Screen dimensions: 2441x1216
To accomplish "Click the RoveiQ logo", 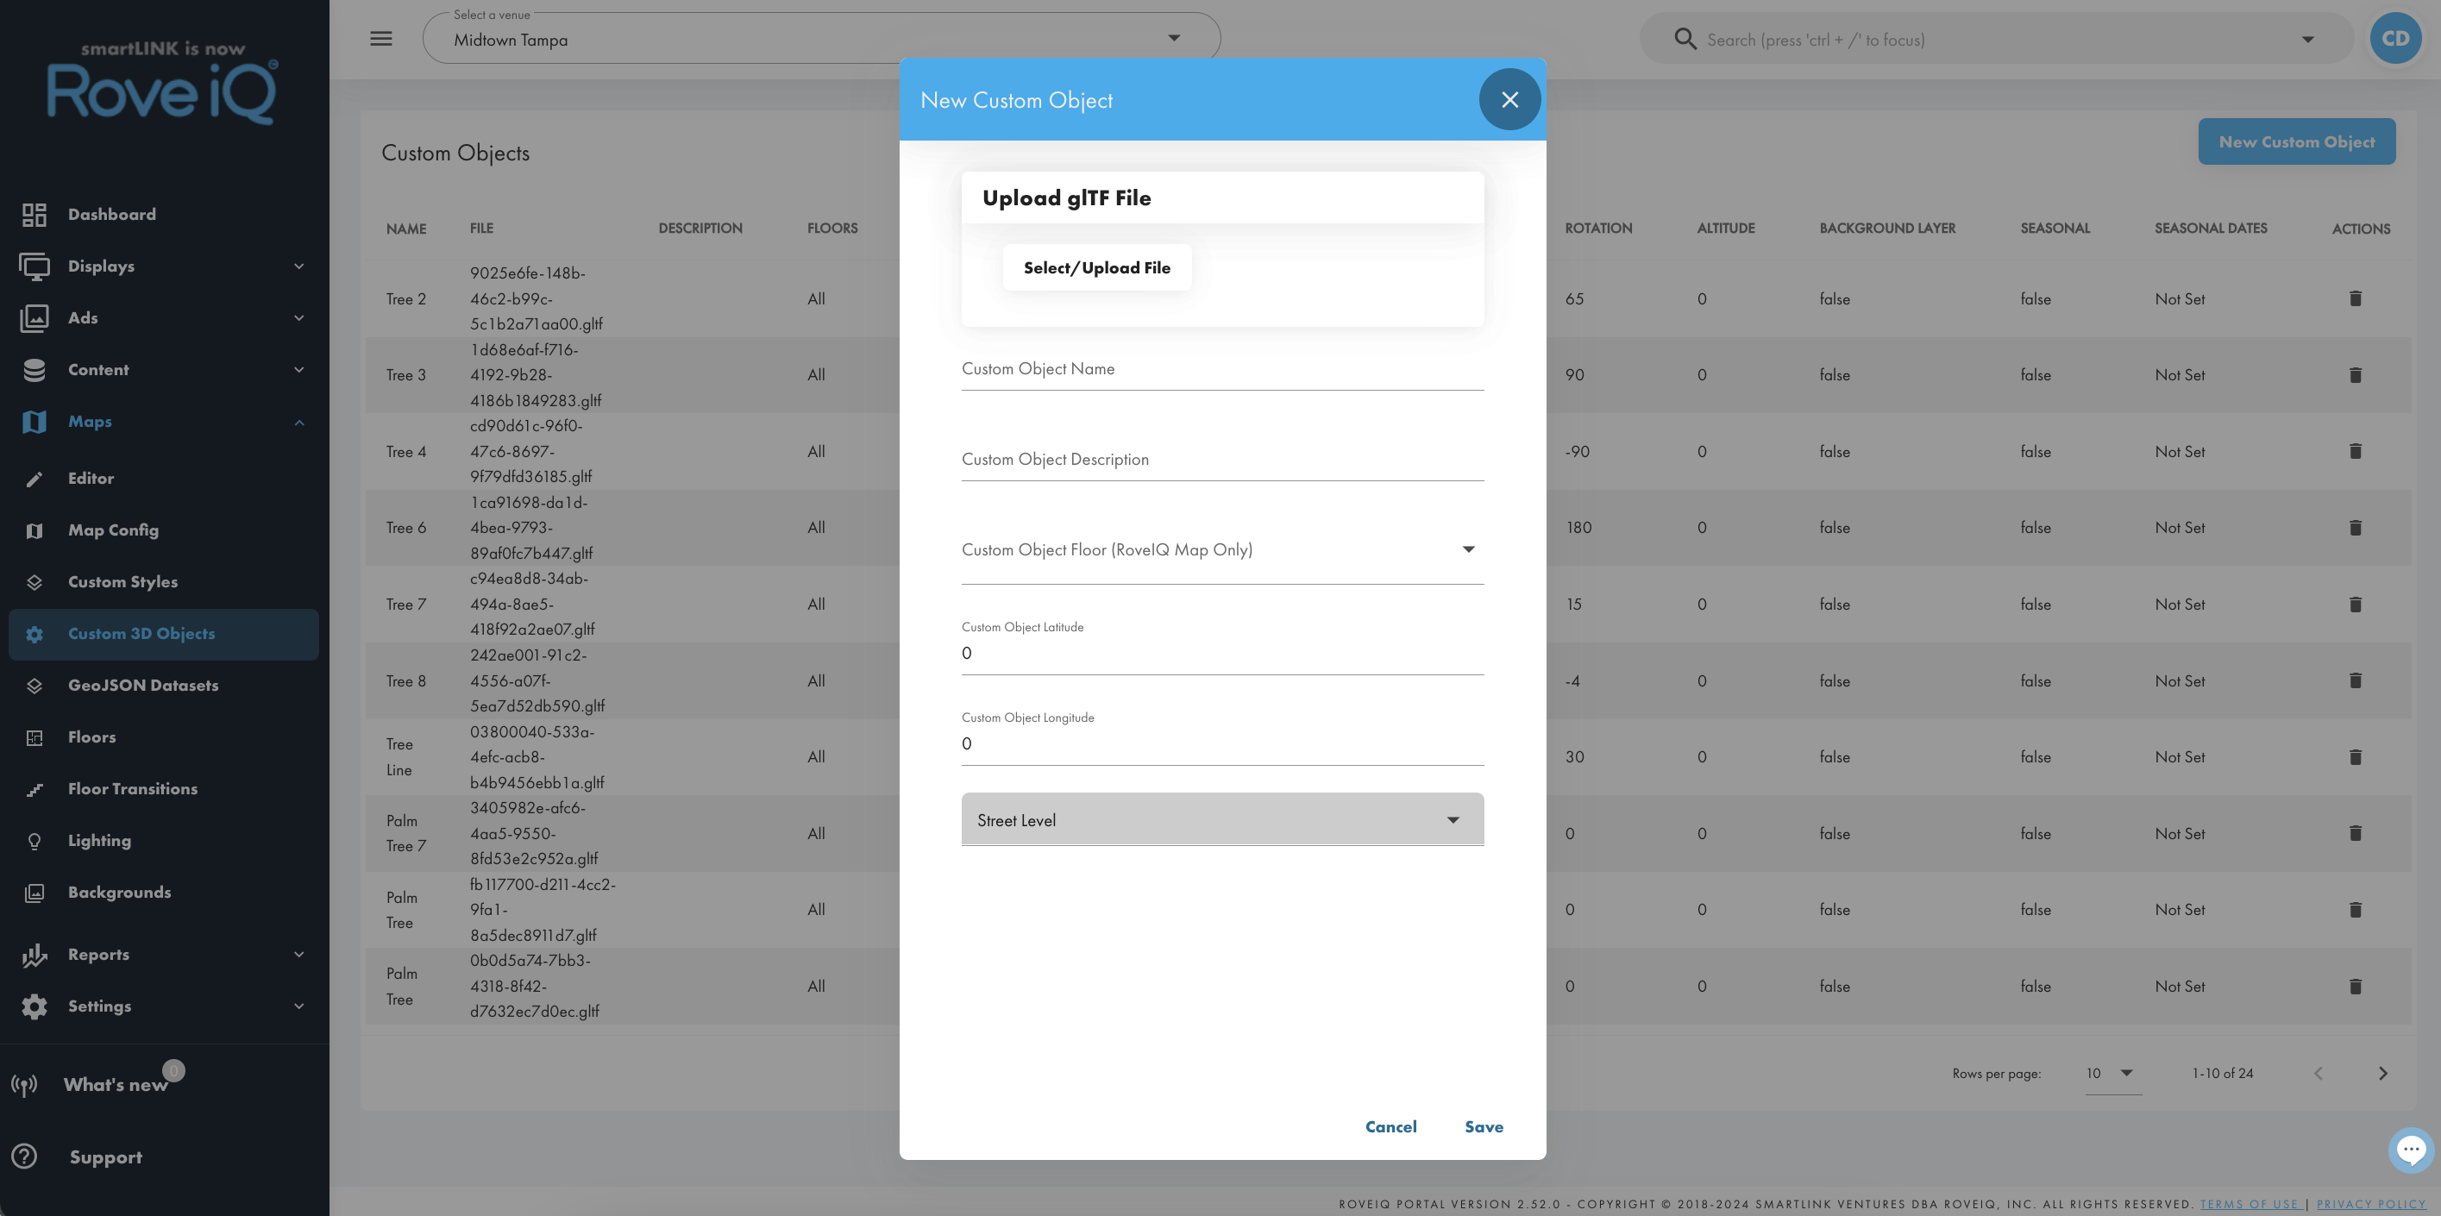I will click(163, 83).
